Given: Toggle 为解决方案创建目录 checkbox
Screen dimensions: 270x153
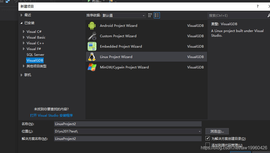Looking at the screenshot, I should click(x=208, y=138).
